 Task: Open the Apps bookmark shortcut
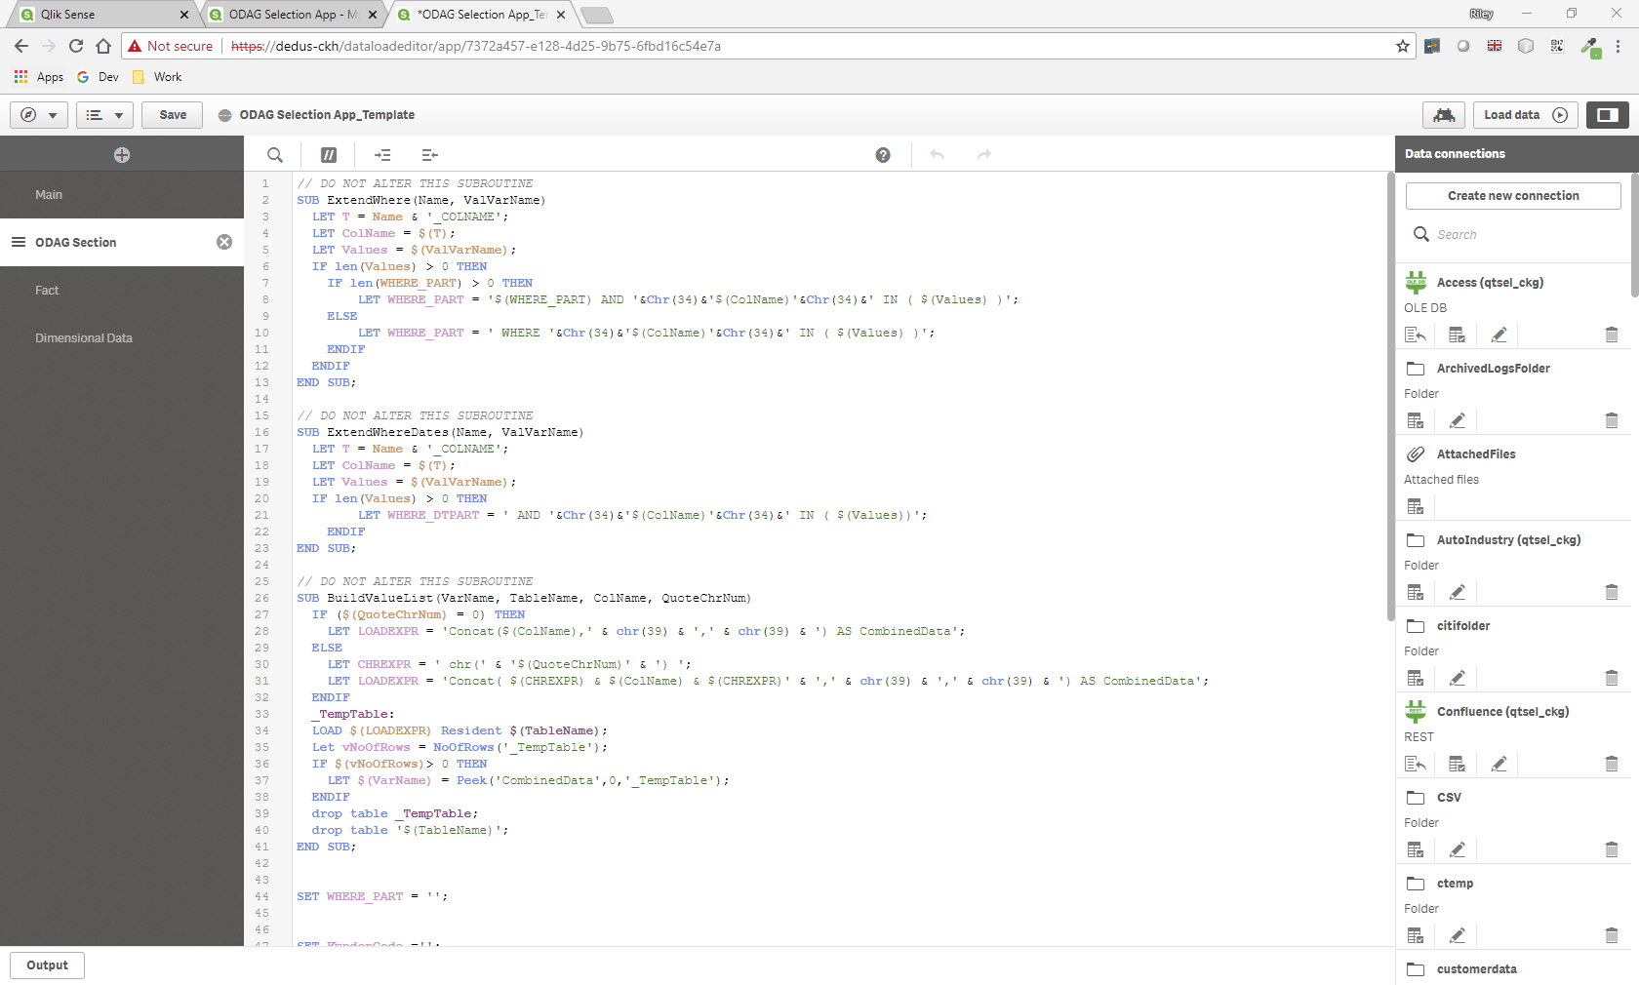[x=39, y=77]
